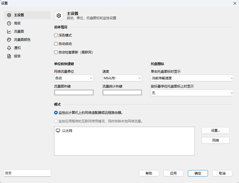Select 以太网 adapter in the list

click(124, 131)
